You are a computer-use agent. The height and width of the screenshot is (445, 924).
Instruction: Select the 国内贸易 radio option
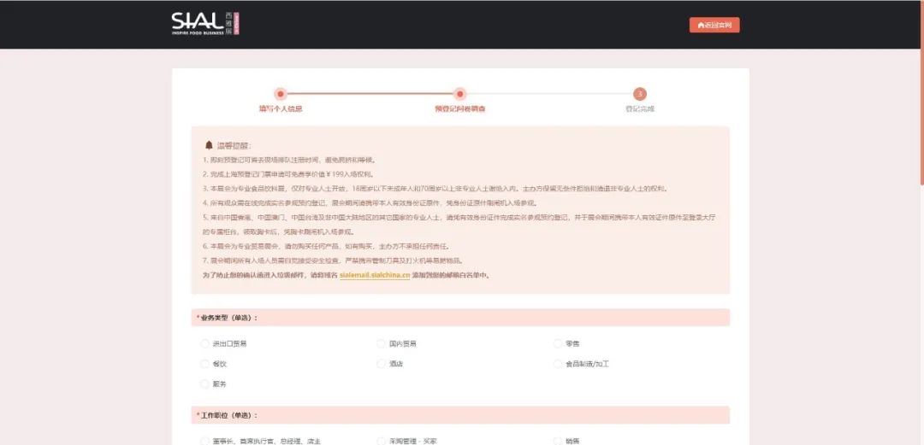tap(382, 344)
